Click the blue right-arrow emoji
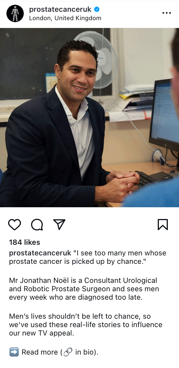Image resolution: width=179 pixels, height=368 pixels. [x=14, y=352]
